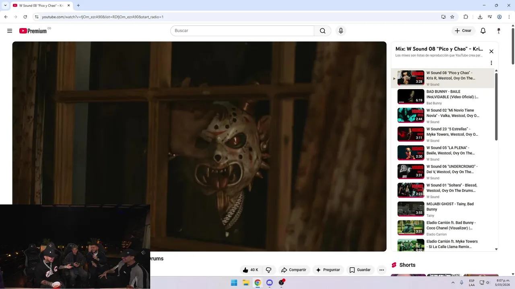
Task: Open taskbar clock and date
Action: point(503,283)
